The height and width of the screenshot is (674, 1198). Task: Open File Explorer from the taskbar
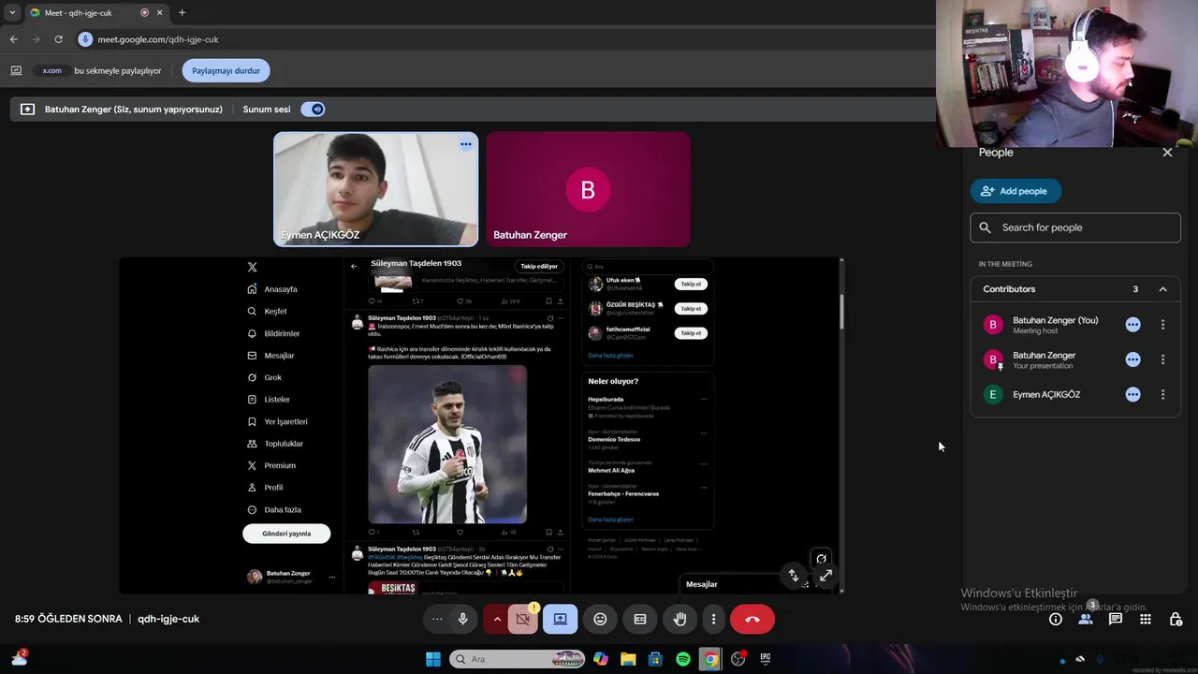tap(628, 659)
